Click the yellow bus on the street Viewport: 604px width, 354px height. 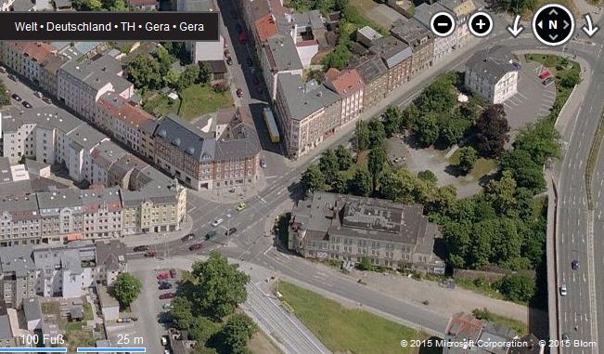(271, 125)
